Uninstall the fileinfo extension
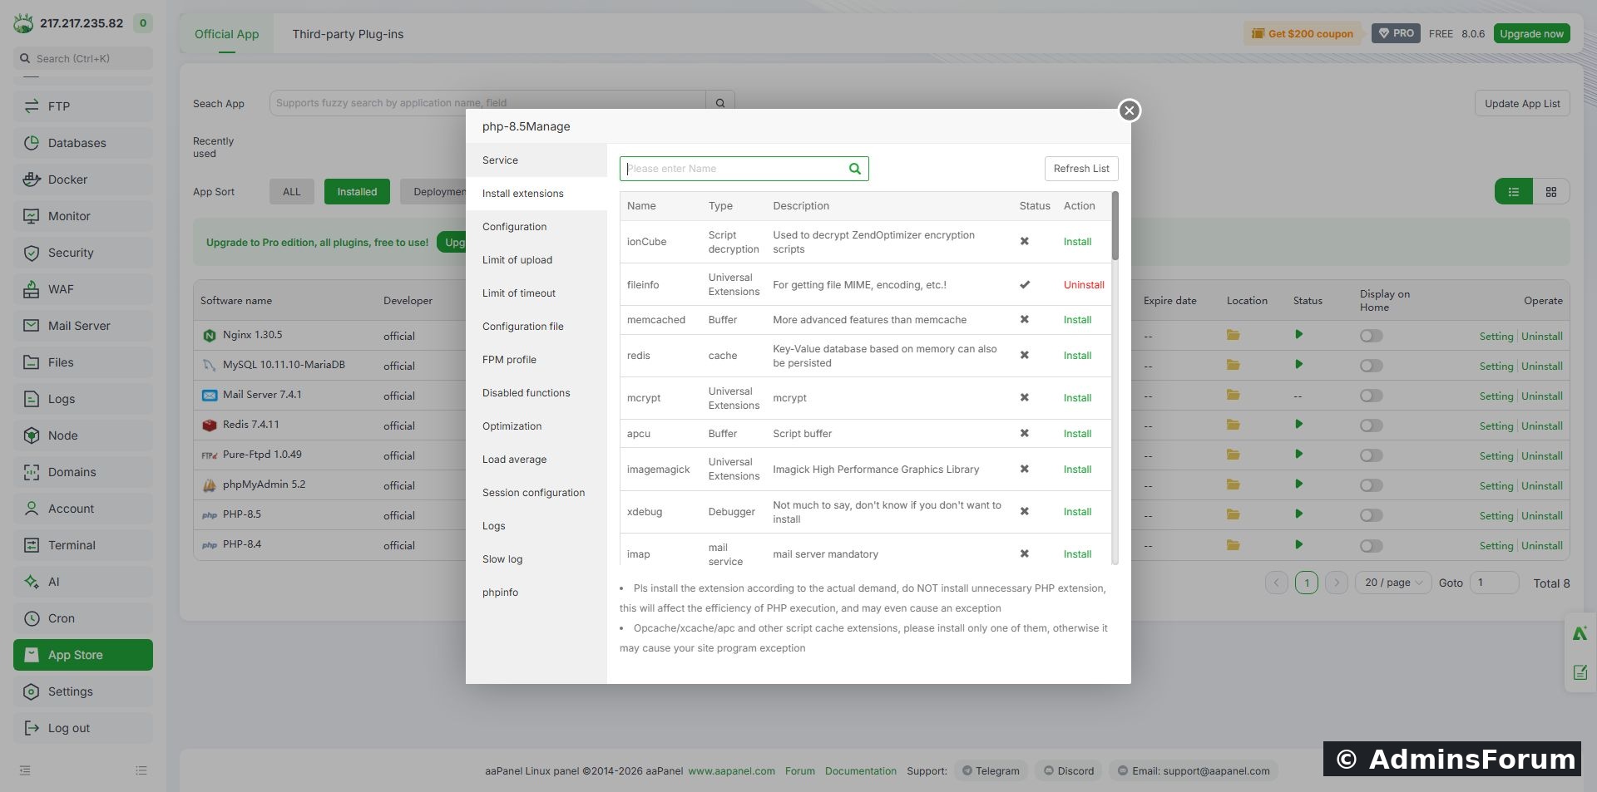This screenshot has height=792, width=1597. 1084,285
